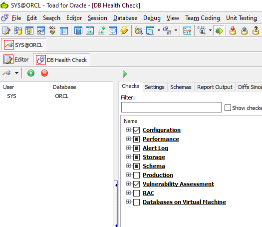262x227 pixels.
Task: Open dropdown arrow next to stacked windows icon
Action: pos(159,30)
